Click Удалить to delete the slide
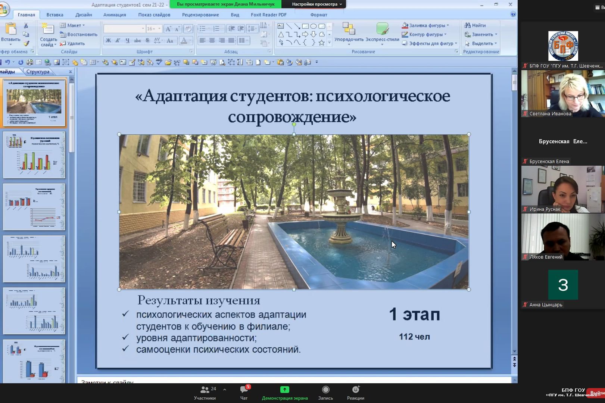This screenshot has height=403, width=605. tap(72, 43)
